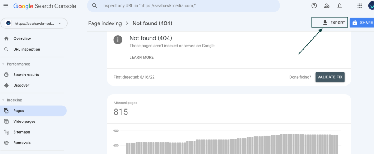Click the Learn More link
The image size is (374, 154).
click(x=141, y=57)
